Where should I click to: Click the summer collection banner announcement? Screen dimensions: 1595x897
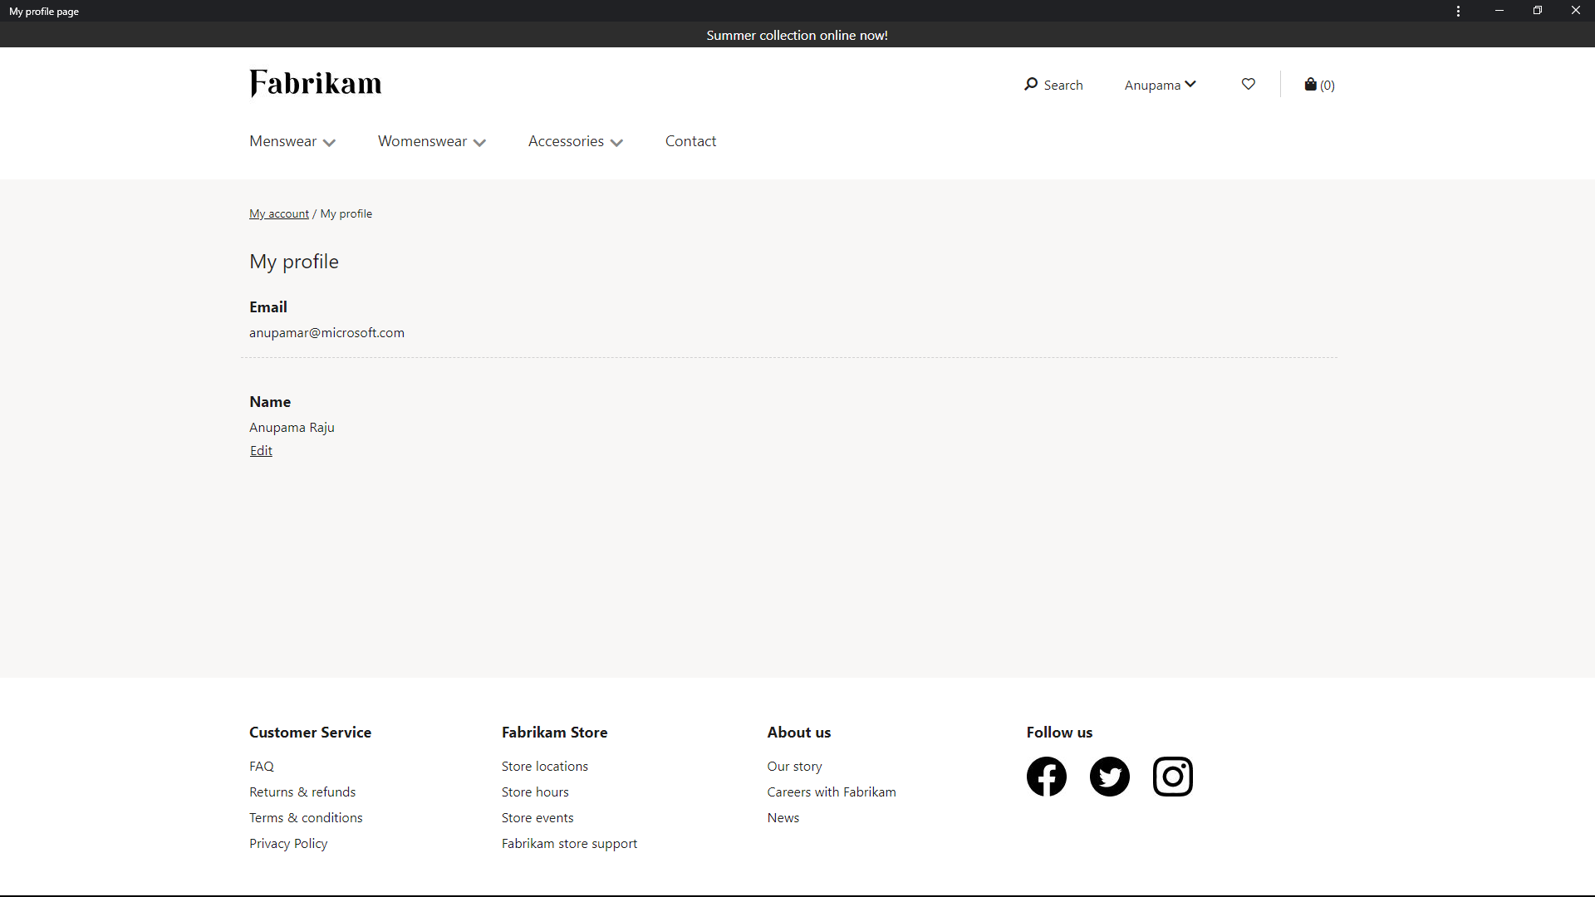click(797, 34)
